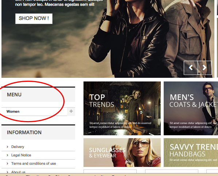Open the Delivery information link
Screen dimensions: 218x176
[x=17, y=147]
